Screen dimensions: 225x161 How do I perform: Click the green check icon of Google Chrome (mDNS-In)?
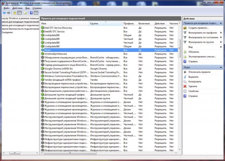click(43, 68)
